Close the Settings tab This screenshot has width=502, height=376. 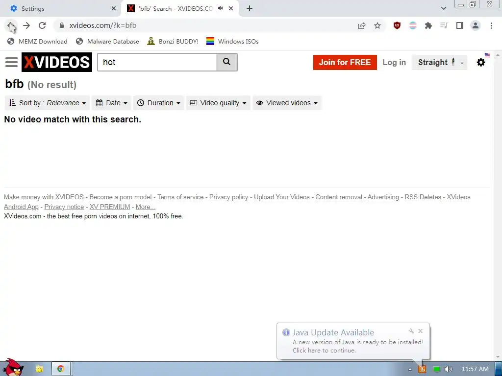click(114, 8)
